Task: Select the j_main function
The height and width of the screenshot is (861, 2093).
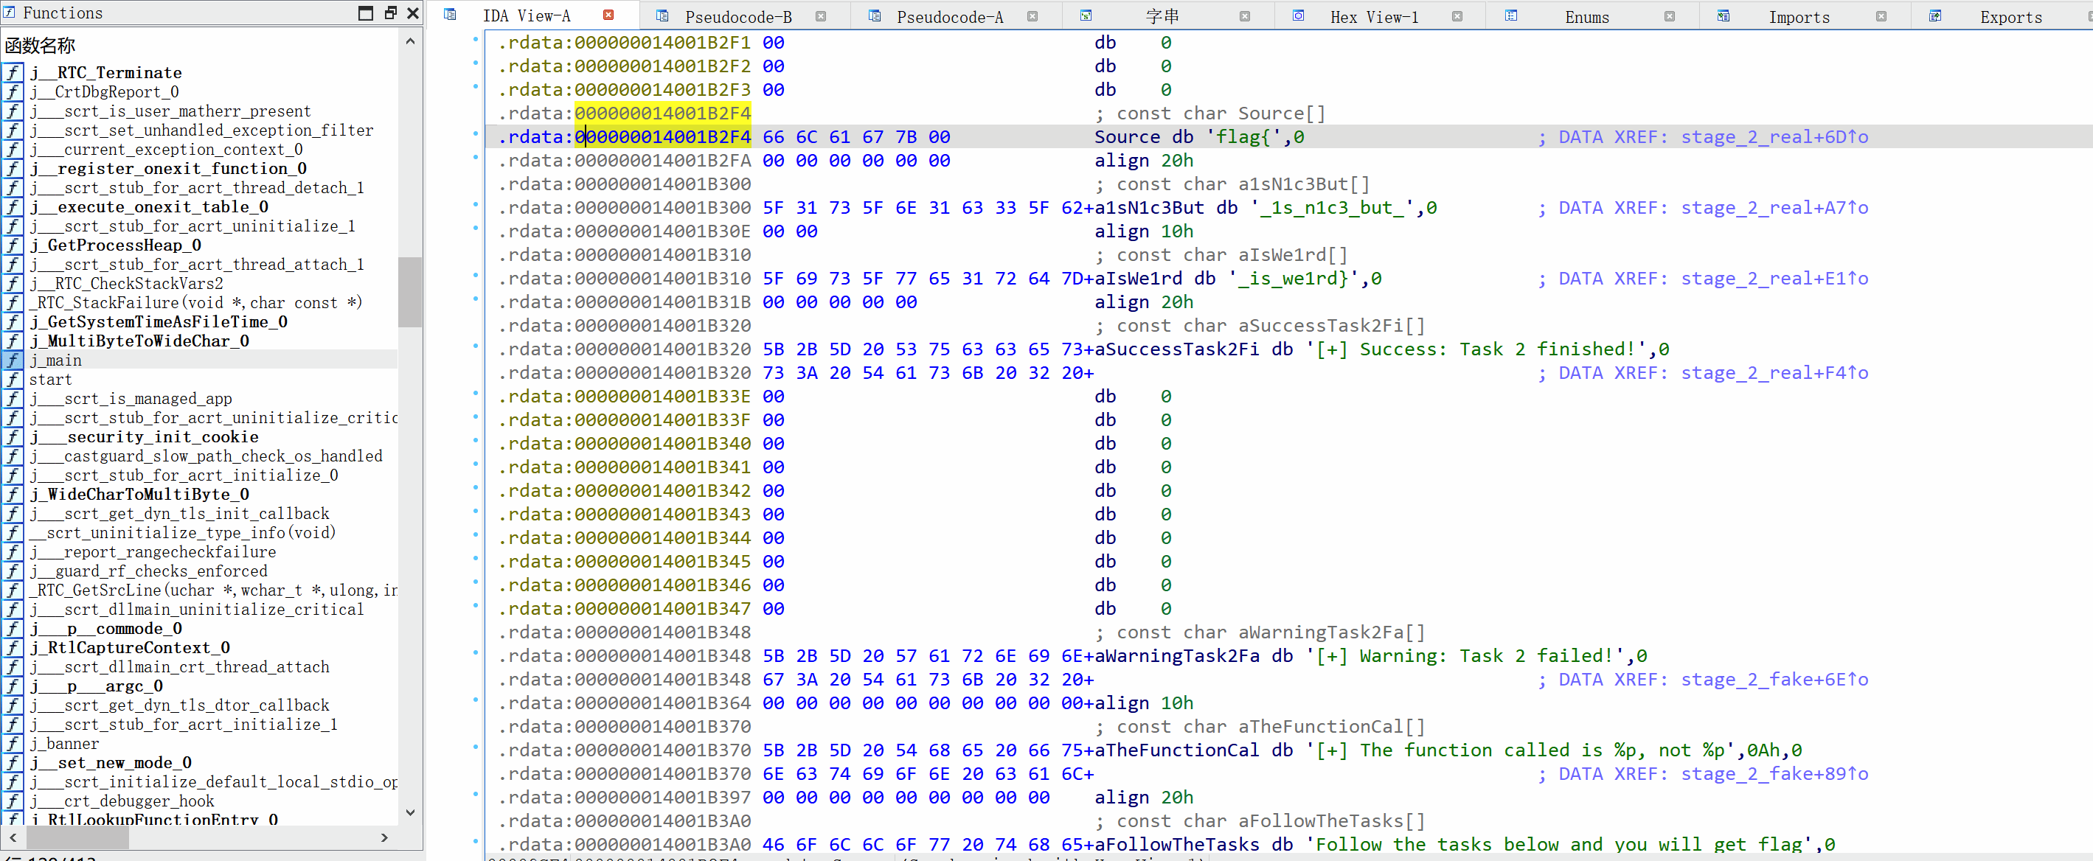Action: click(56, 360)
